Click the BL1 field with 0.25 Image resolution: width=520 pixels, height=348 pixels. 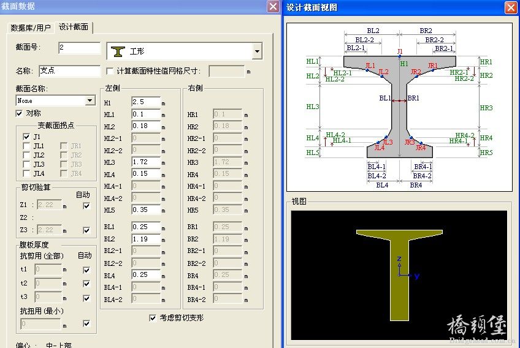click(x=146, y=227)
